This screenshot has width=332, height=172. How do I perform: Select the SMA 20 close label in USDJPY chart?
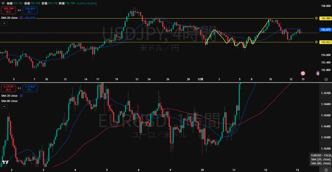coord(9,18)
